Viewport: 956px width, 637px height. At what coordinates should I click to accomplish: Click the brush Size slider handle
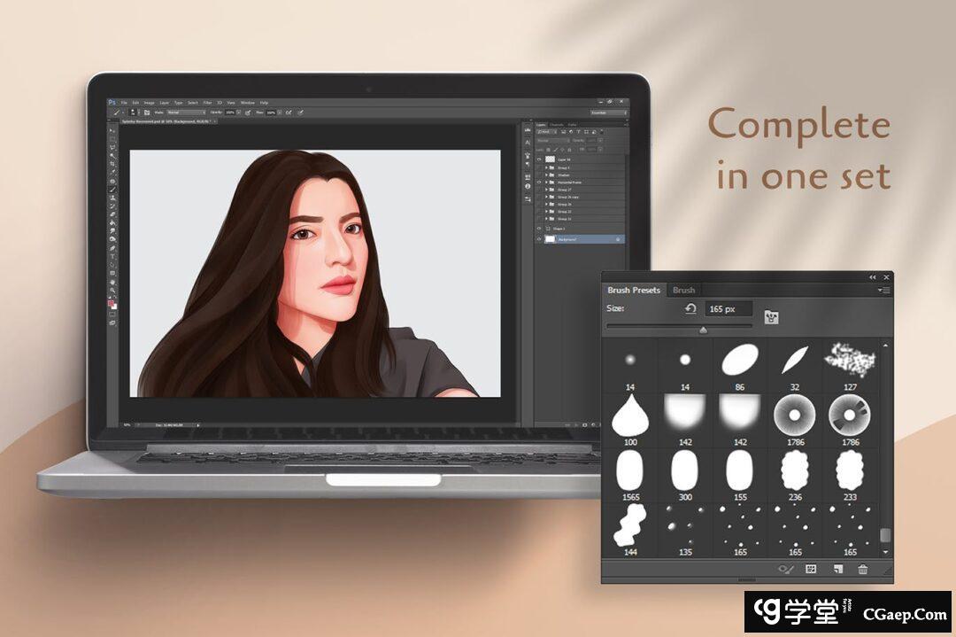point(704,330)
